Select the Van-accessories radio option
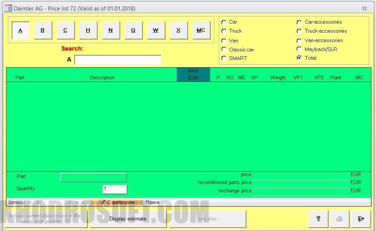The image size is (376, 231). [299, 41]
